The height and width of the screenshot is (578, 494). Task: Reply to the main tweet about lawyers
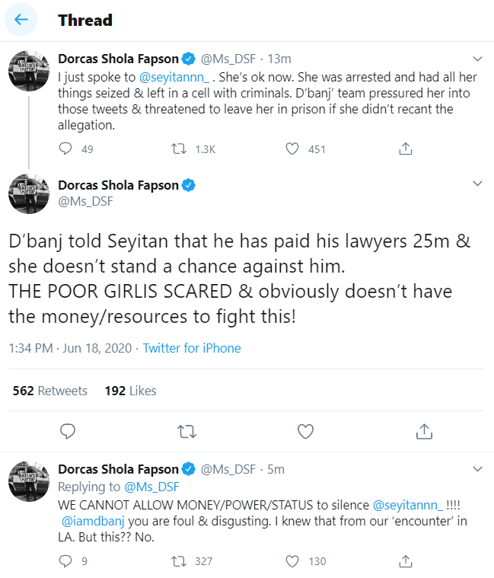(68, 432)
